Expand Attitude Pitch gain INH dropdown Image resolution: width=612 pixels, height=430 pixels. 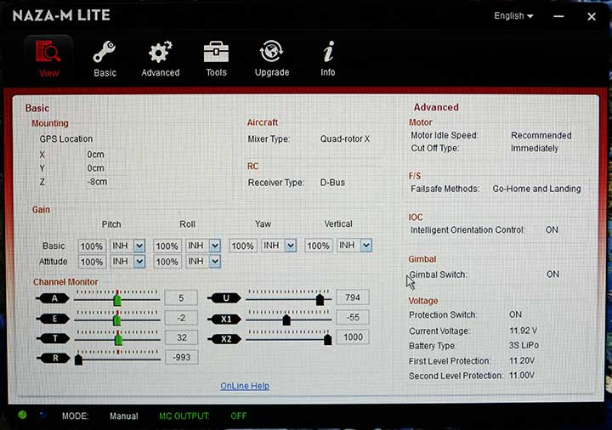139,262
